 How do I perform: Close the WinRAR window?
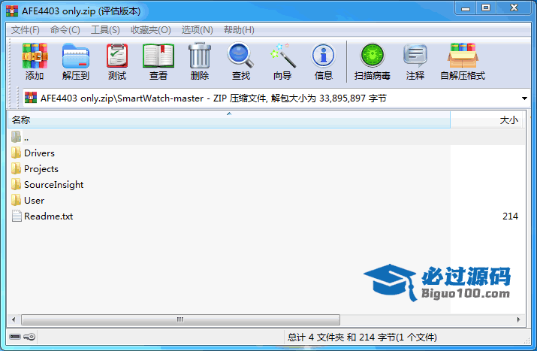click(x=514, y=8)
